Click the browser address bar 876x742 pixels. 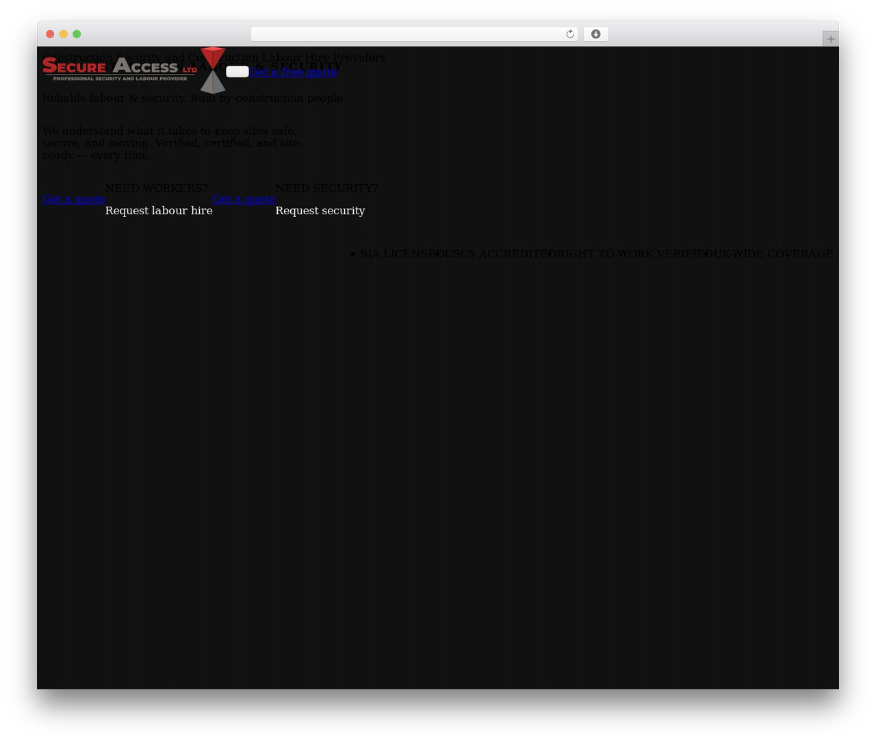coord(415,34)
